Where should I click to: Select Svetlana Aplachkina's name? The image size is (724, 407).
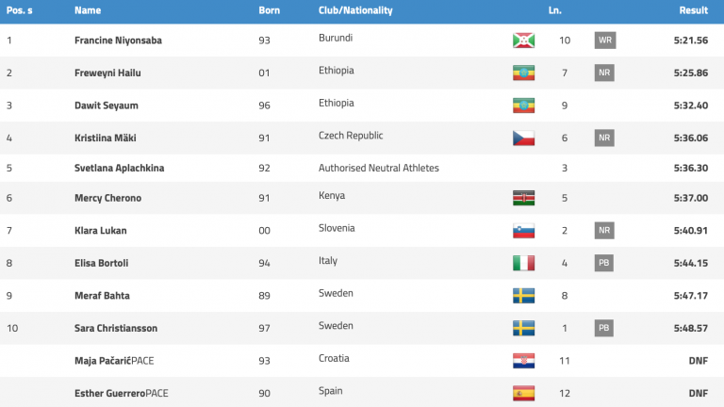tap(118, 168)
